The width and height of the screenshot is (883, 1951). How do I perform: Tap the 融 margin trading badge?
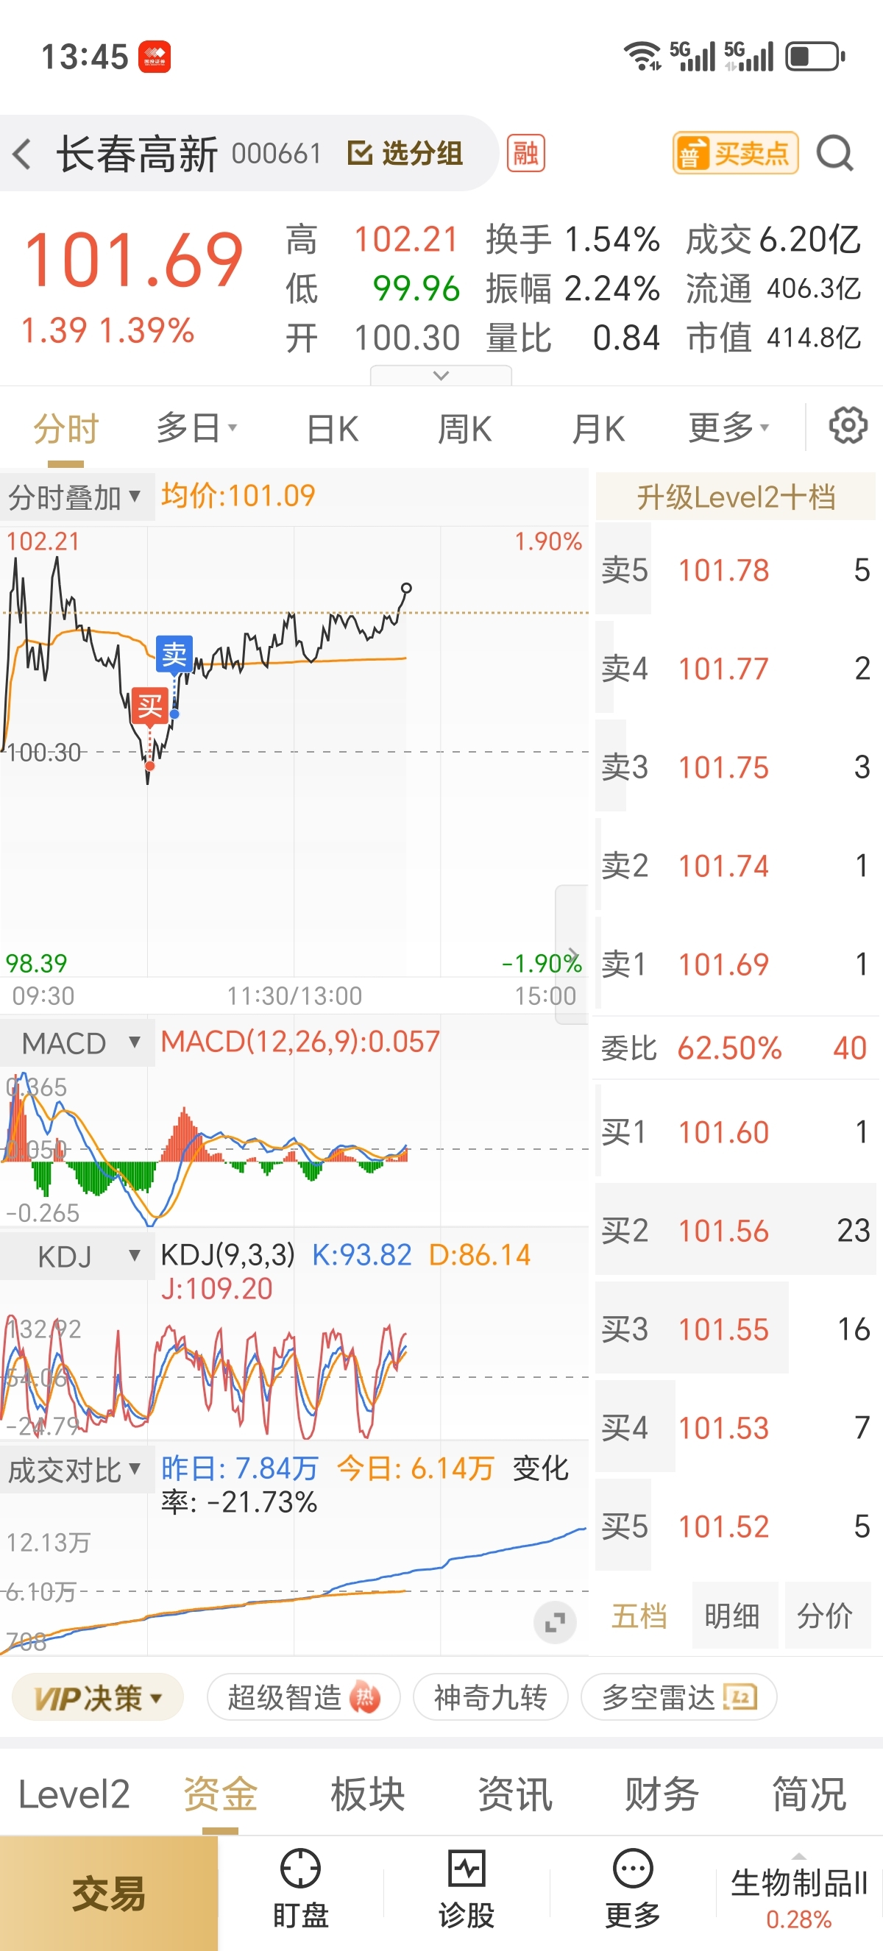525,154
